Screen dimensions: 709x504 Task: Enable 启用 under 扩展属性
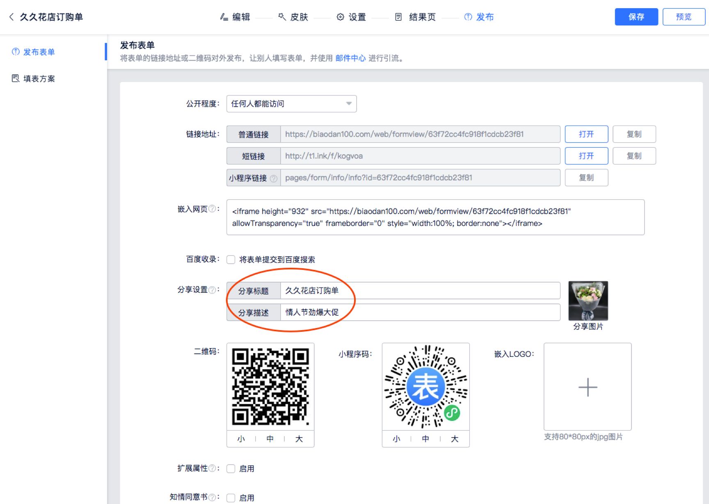231,468
